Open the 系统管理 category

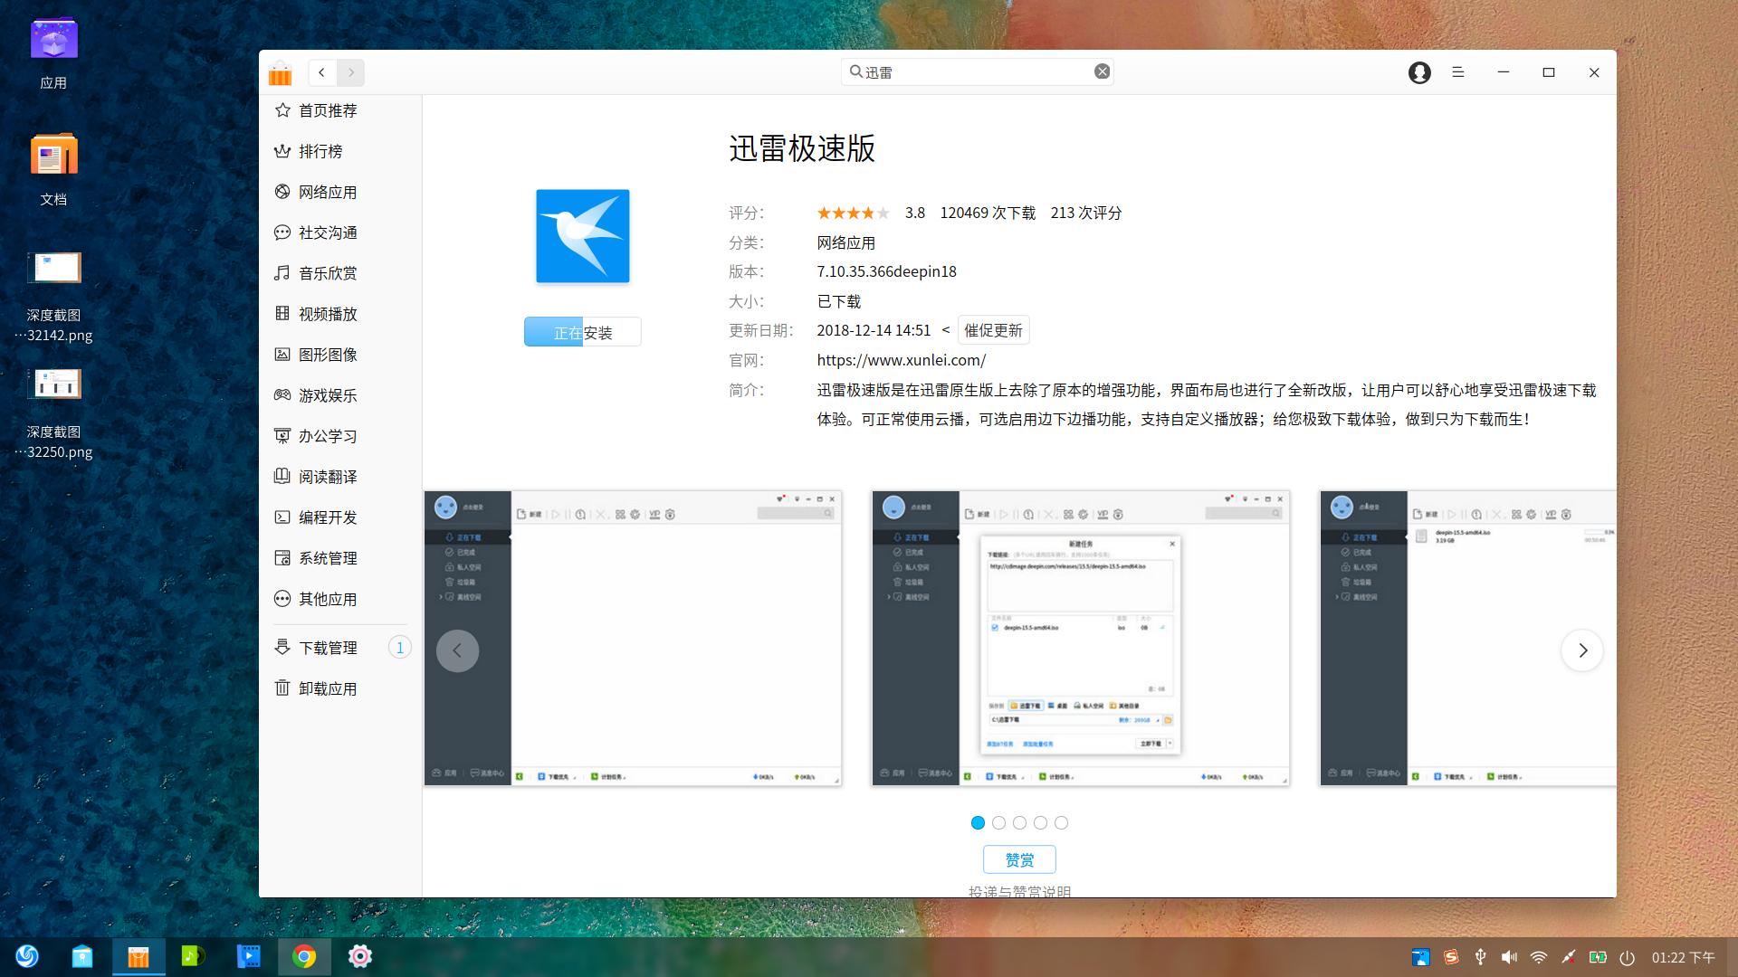(327, 558)
